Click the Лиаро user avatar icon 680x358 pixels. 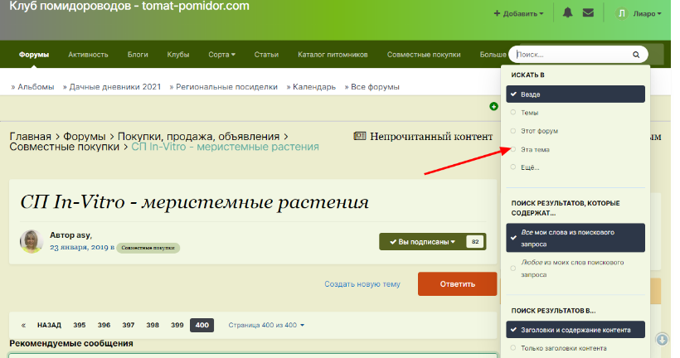pyautogui.click(x=622, y=13)
